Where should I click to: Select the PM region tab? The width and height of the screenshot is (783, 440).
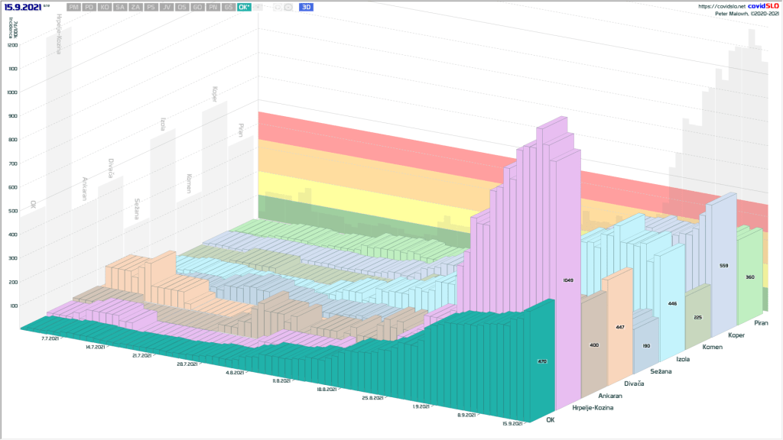[x=73, y=7]
